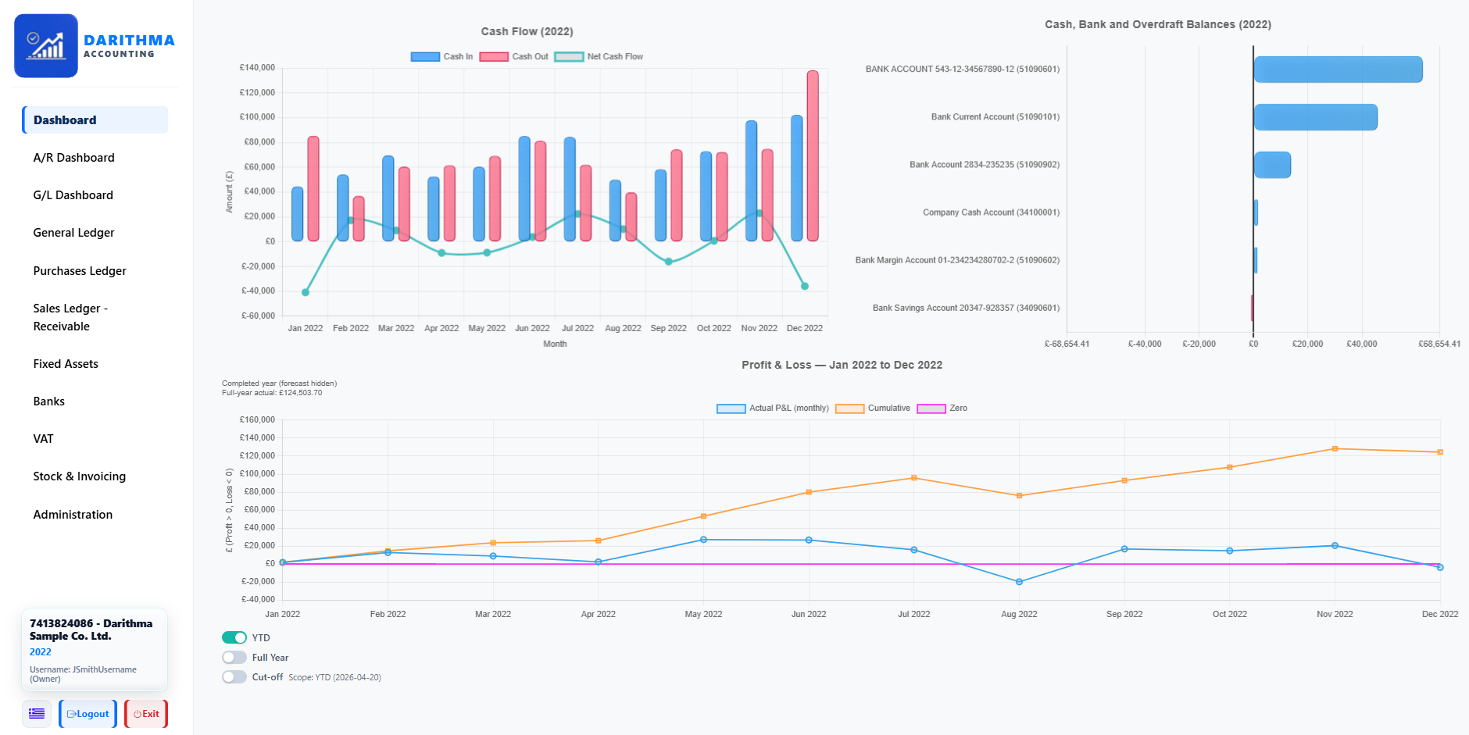
Task: Click the Jan 2022 Net Cash Flow point
Action: tap(306, 292)
